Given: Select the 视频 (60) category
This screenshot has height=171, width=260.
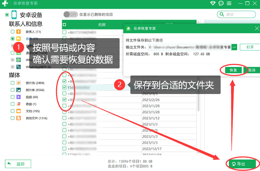Looking at the screenshot, I should 32,97.
